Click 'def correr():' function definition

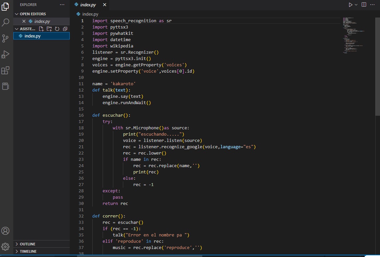109,216
